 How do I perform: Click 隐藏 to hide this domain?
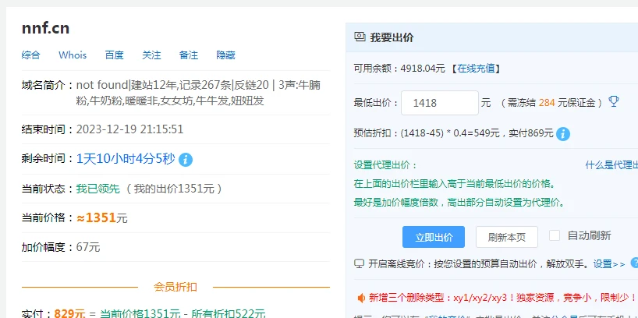pyautogui.click(x=226, y=55)
